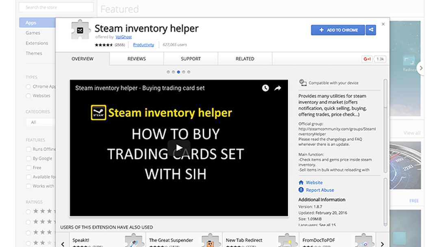The width and height of the screenshot is (439, 247).
Task: Click the Report Abuse icon link
Action: click(x=301, y=190)
